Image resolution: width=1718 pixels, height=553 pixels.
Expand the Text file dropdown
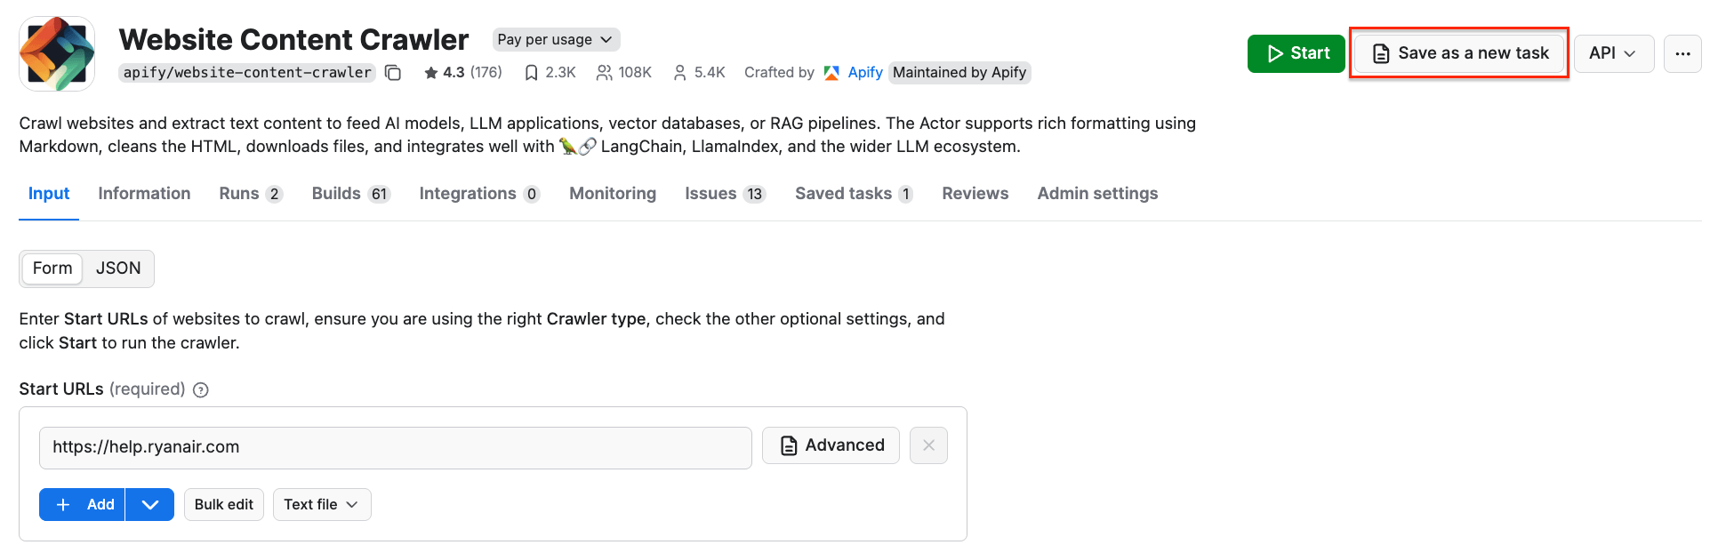pos(321,505)
